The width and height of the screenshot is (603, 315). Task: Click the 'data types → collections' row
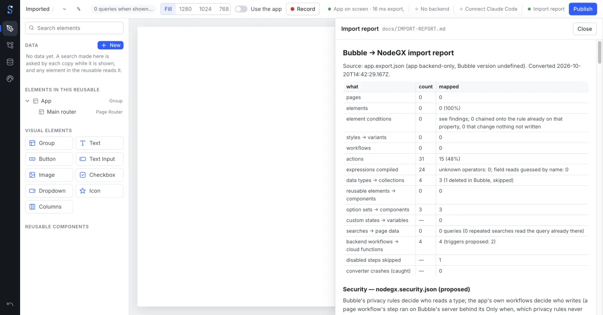[x=466, y=180]
